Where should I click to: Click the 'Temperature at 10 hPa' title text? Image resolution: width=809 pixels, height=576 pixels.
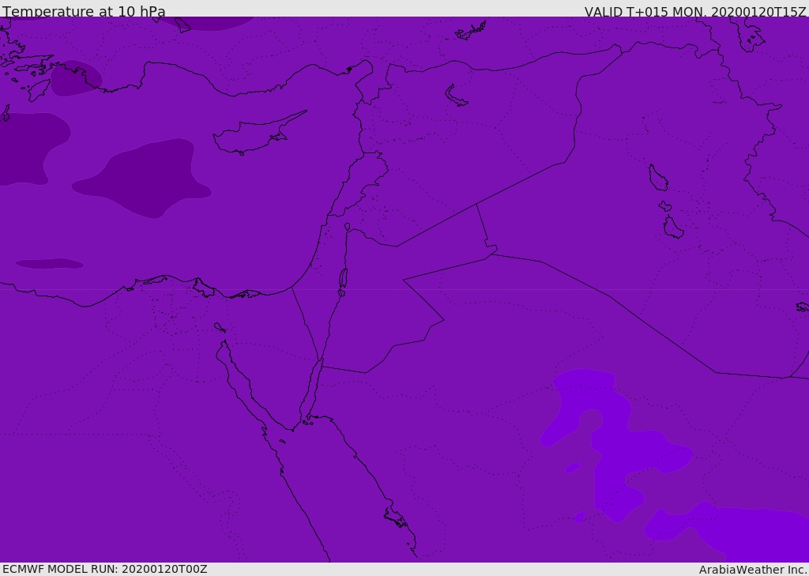(x=84, y=11)
